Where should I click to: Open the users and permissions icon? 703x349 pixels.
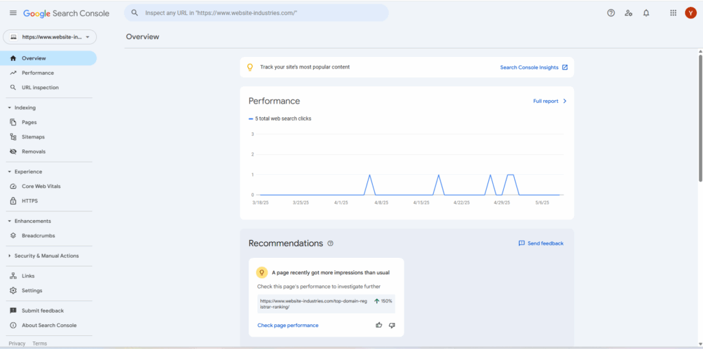coord(628,13)
